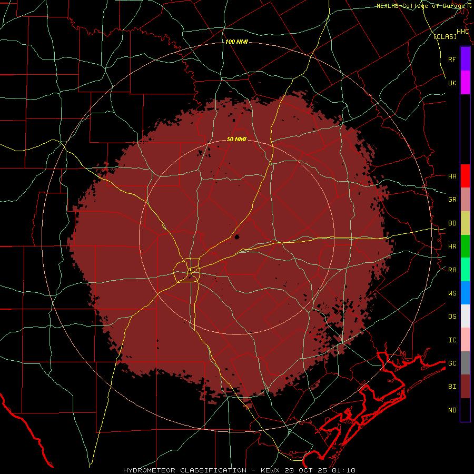Click the GC legend label
Image resolution: width=474 pixels, height=474 pixels.
point(452,363)
